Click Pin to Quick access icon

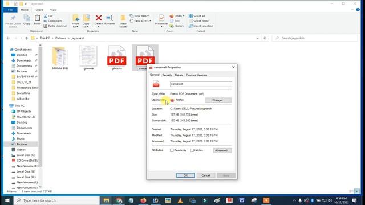pos(13,18)
